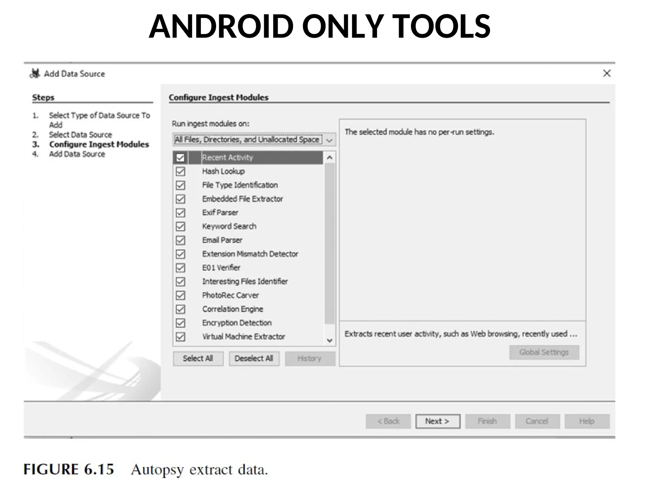Toggle the Extension Mismatch Detector checkbox

(180, 254)
